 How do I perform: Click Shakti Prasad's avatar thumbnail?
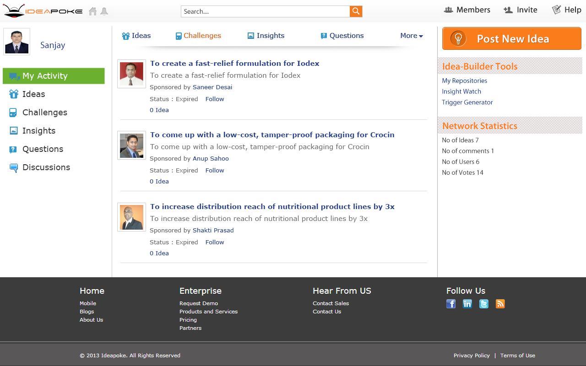pos(131,217)
